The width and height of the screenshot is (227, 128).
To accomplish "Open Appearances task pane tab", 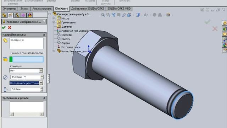I will click(225, 45).
